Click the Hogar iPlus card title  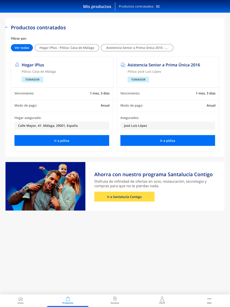point(33,65)
